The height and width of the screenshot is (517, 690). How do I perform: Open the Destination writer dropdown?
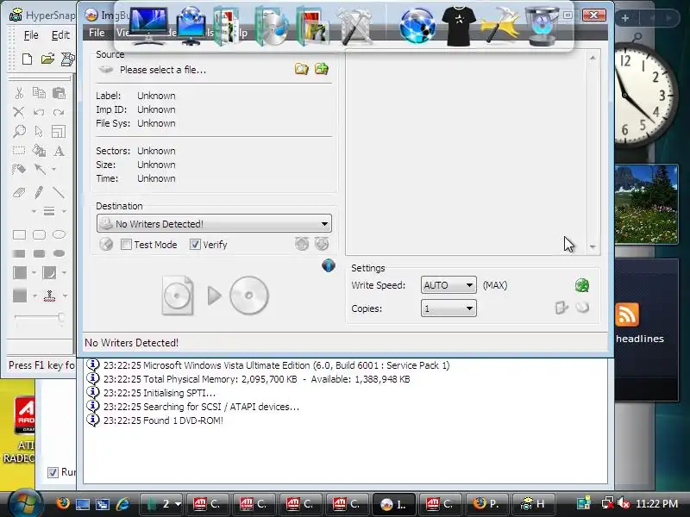(214, 224)
